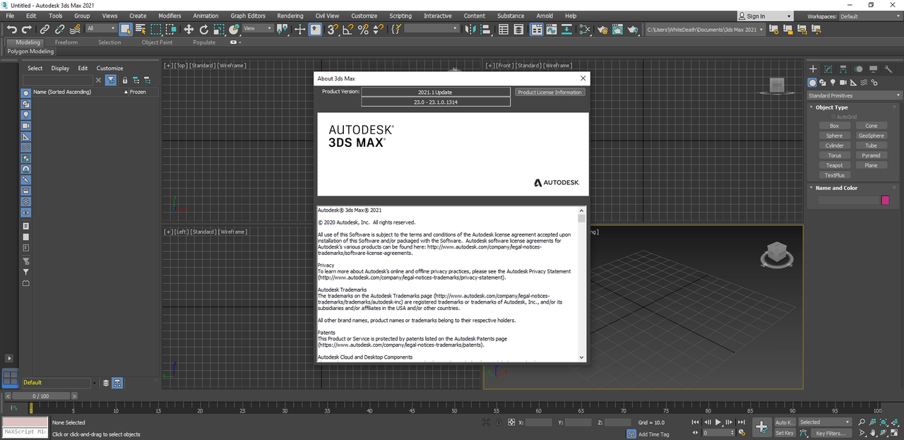This screenshot has height=440, width=904.
Task: Click the About dialog vertical scrollbar
Action: click(x=582, y=284)
